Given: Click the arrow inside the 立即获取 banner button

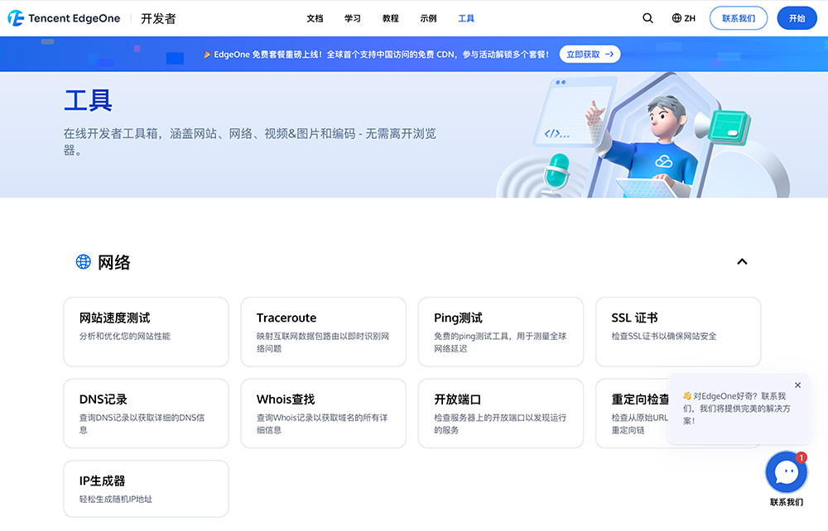Looking at the screenshot, I should [611, 54].
